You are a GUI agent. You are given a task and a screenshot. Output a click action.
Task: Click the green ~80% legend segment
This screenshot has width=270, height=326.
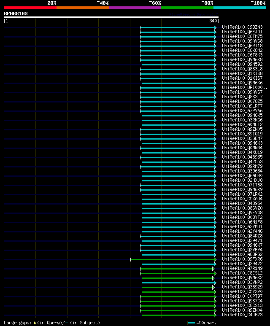coord(187,8)
